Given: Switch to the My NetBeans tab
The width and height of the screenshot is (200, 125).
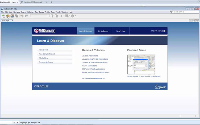Looking at the screenshot, I should 103,31.
